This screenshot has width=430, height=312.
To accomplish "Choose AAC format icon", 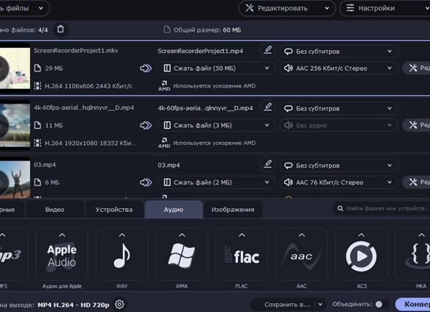I will pyautogui.click(x=301, y=256).
